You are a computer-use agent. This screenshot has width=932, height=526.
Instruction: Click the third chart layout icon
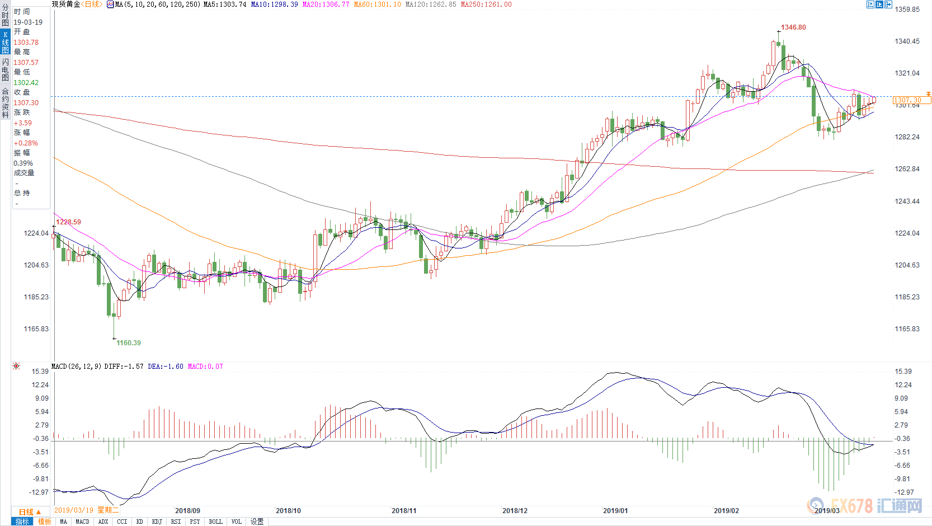888,4
